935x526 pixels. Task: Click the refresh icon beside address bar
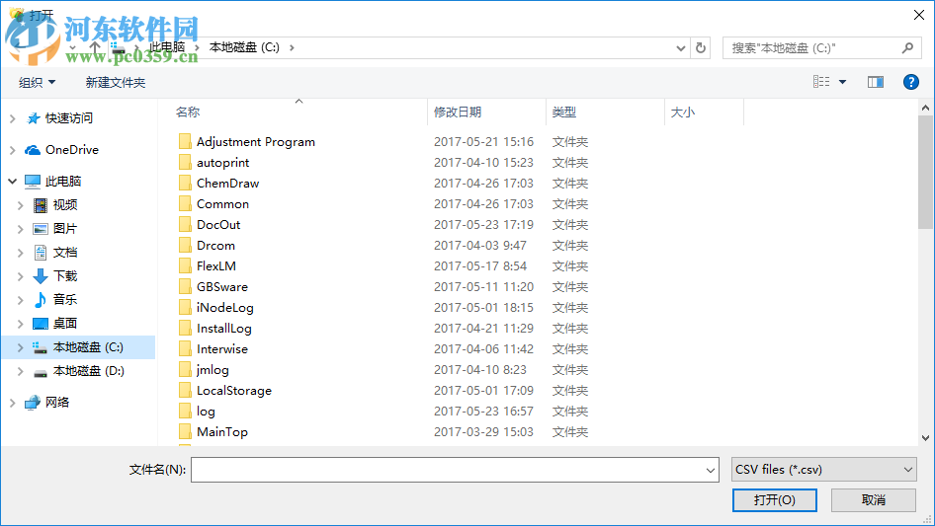pyautogui.click(x=701, y=47)
